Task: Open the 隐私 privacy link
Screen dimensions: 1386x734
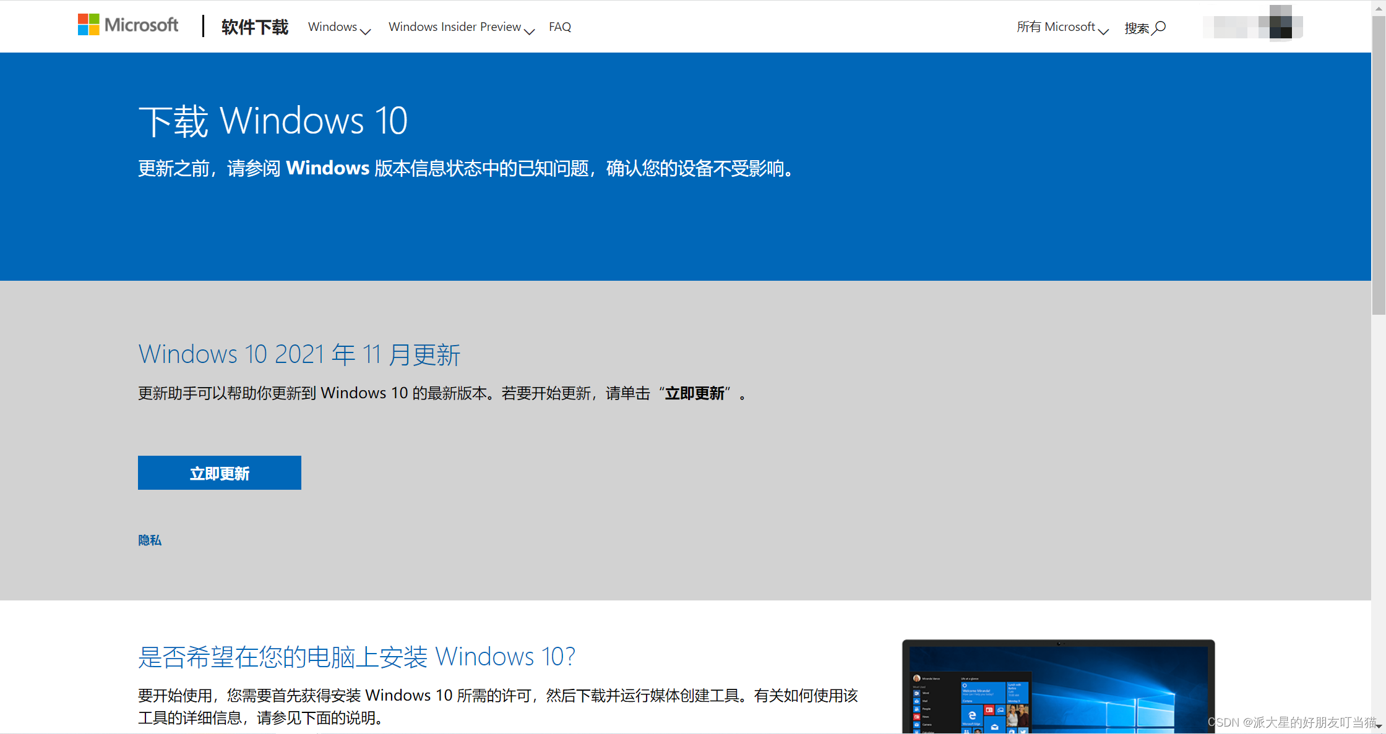Action: tap(150, 540)
